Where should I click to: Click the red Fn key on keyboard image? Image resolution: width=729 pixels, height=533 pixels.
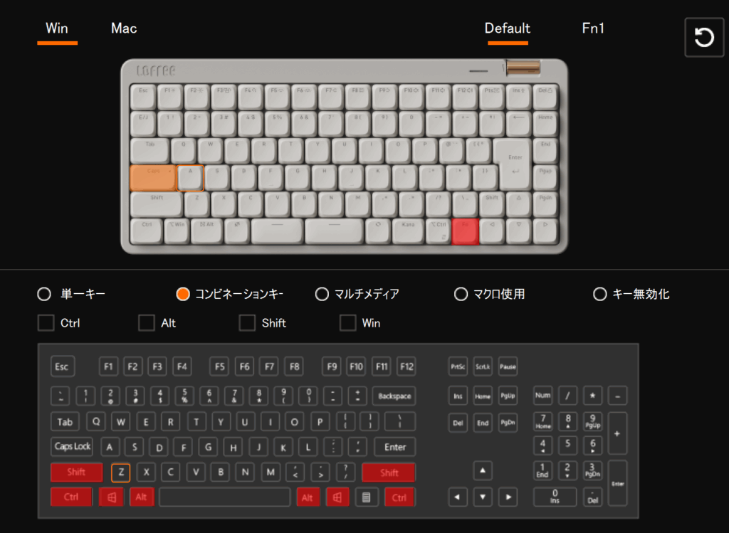[x=465, y=231]
